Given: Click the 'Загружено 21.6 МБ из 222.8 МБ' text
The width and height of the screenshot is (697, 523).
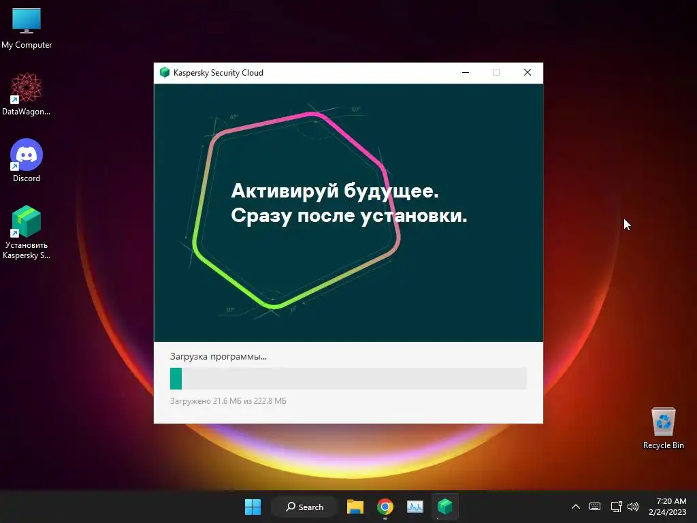Looking at the screenshot, I should 228,401.
